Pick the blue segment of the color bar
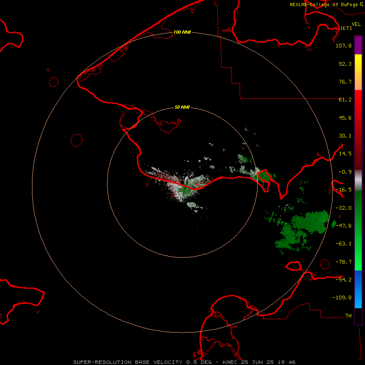Viewport: 365px width, 365px height. [358, 289]
